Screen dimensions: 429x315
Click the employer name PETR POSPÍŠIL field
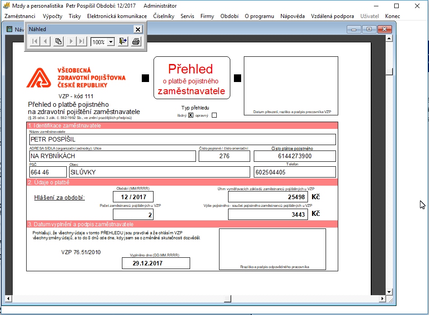coord(182,139)
